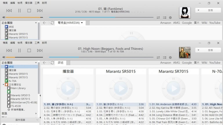Refresh the 電視盒(HIMEDIA) view in top window
Viewport: 223px width, 125px height.
click(52, 23)
